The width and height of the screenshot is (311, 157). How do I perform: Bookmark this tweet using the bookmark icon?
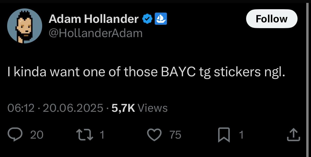click(x=224, y=135)
